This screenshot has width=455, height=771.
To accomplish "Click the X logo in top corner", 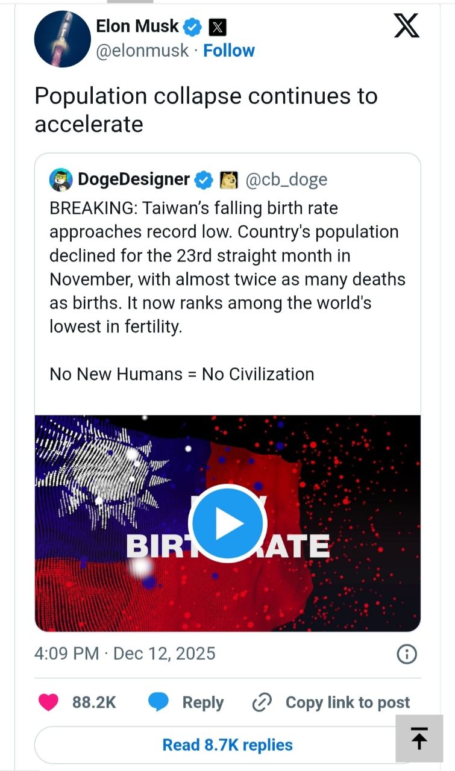I will 406,27.
